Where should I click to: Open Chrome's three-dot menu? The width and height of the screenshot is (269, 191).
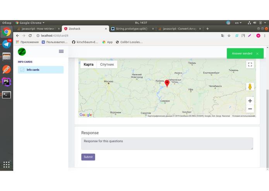(x=265, y=36)
